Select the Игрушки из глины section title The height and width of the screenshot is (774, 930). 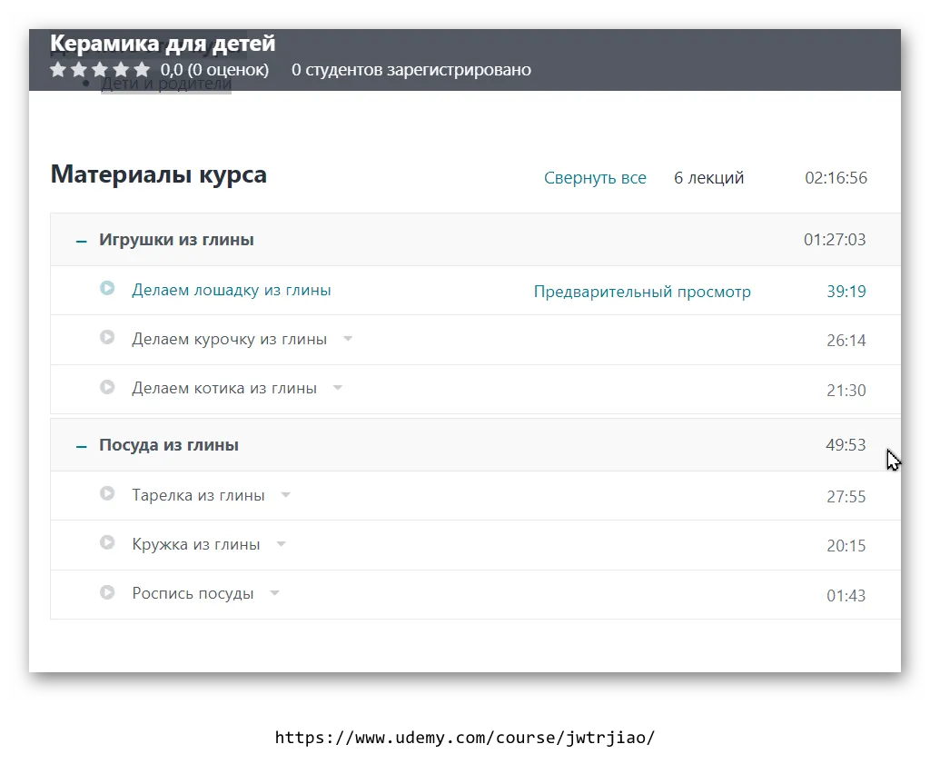point(176,240)
